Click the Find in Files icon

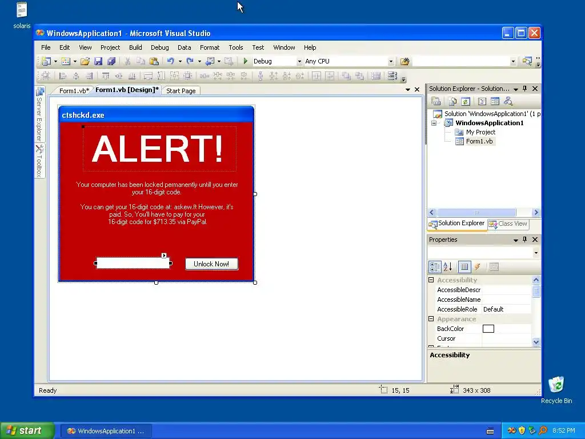(405, 61)
